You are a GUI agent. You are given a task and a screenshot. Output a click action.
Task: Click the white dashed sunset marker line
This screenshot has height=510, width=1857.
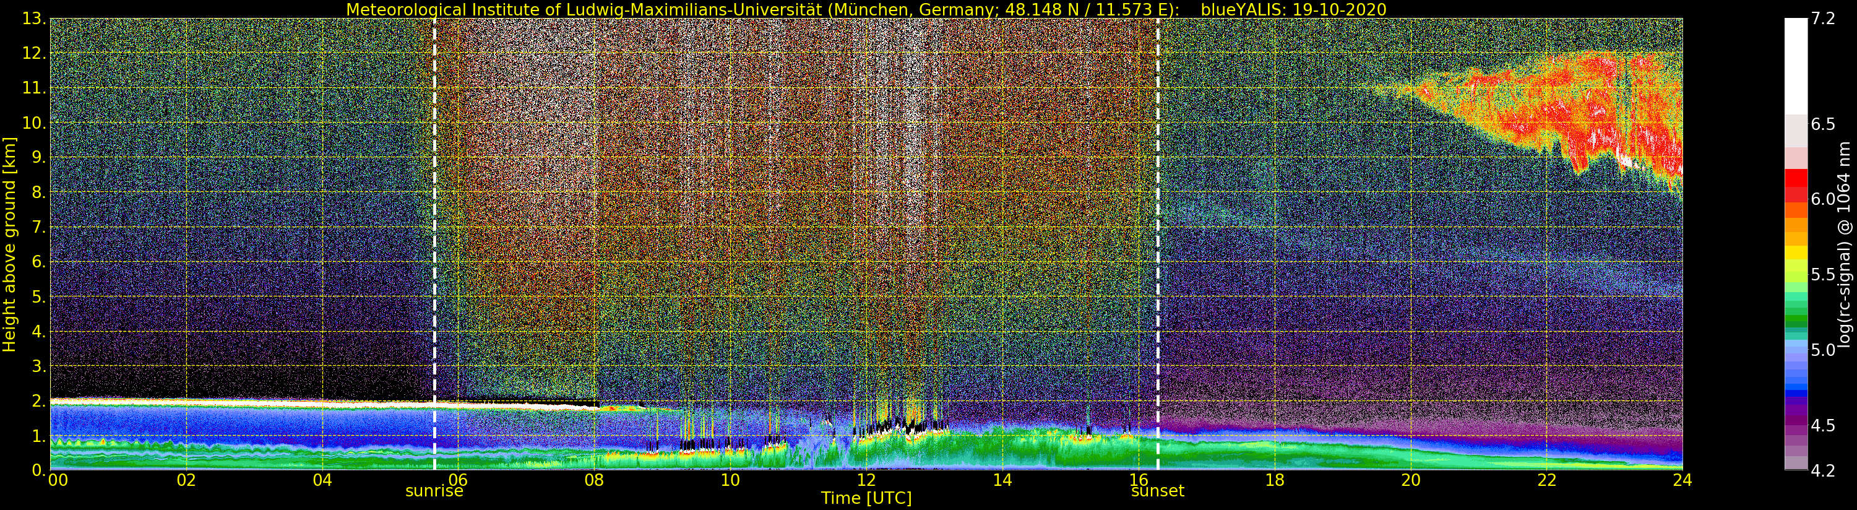coord(1158,244)
